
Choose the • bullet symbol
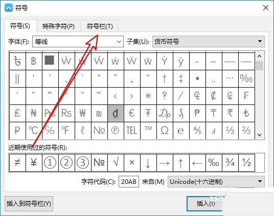click(197, 79)
